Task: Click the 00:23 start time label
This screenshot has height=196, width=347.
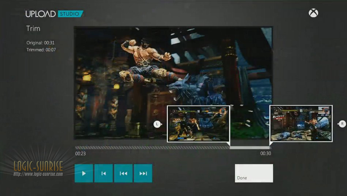Action: pos(80,154)
